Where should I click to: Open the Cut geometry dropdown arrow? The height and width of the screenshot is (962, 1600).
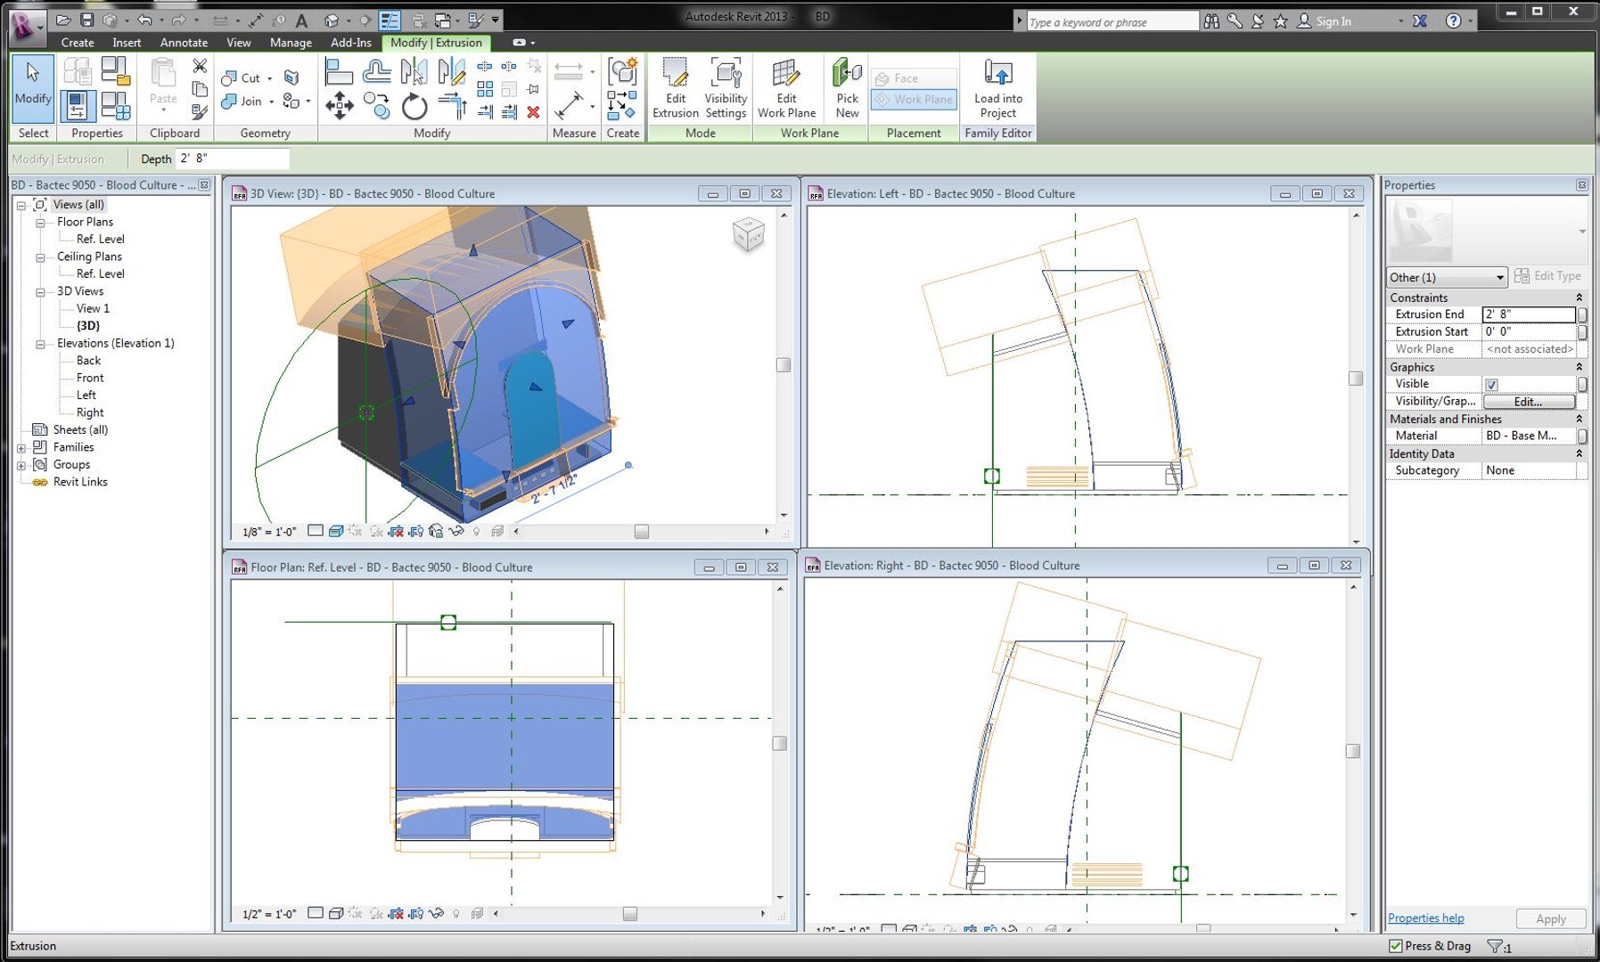[270, 78]
